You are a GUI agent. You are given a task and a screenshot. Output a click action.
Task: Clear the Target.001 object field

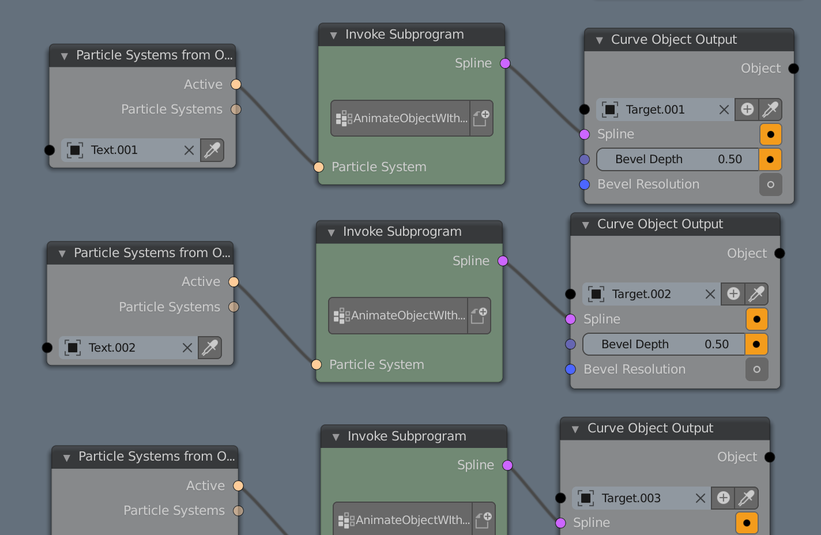tap(724, 110)
